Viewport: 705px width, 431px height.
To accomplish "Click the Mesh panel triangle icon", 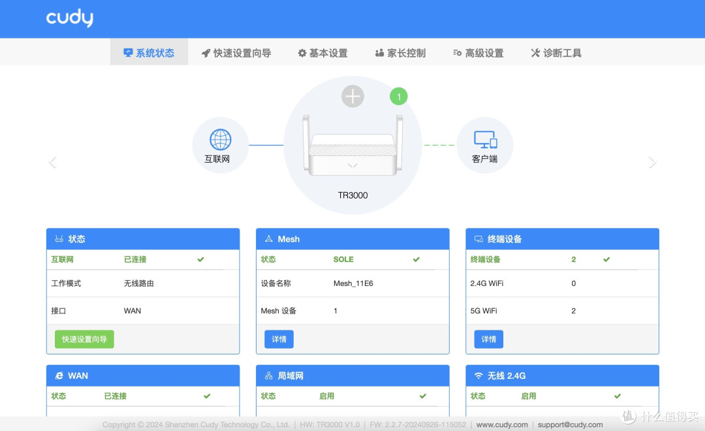I will (x=269, y=239).
